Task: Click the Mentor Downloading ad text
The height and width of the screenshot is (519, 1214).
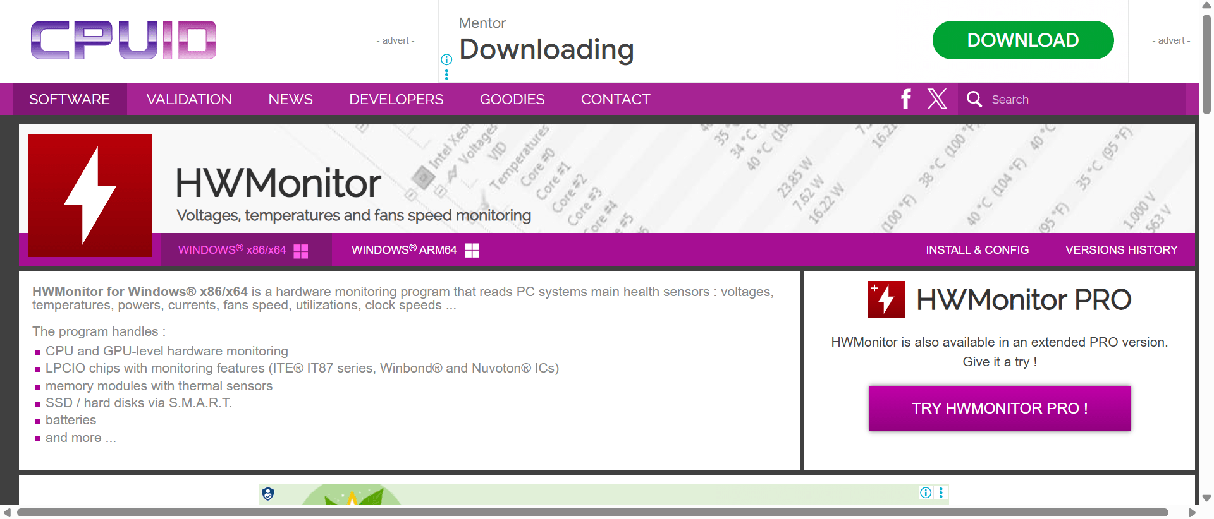Action: coord(546,42)
